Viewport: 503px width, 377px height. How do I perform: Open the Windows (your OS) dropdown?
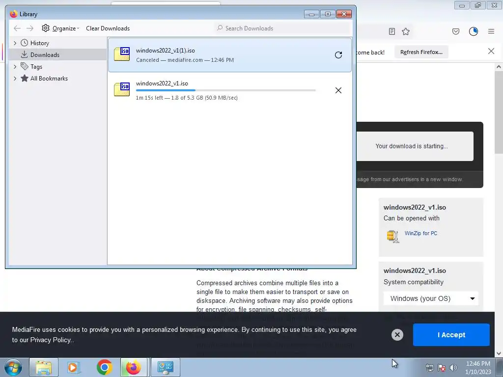431,298
